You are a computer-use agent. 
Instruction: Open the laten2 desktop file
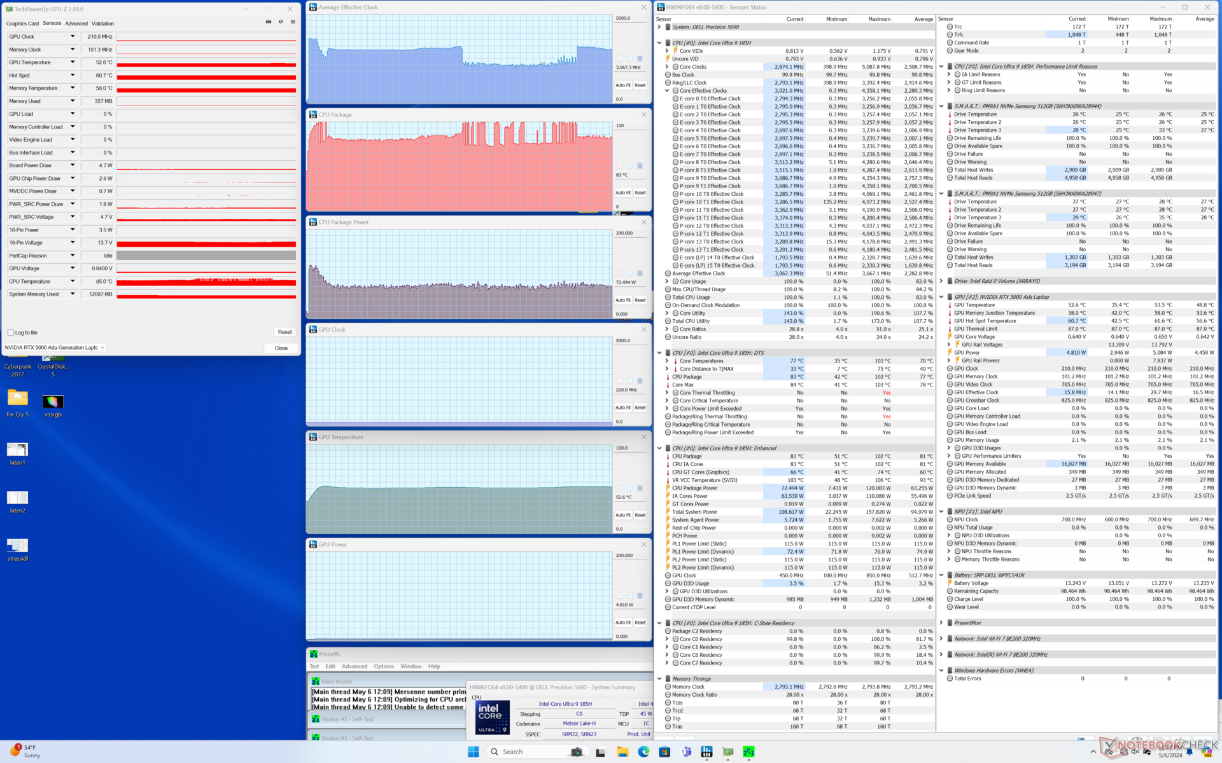(18, 502)
